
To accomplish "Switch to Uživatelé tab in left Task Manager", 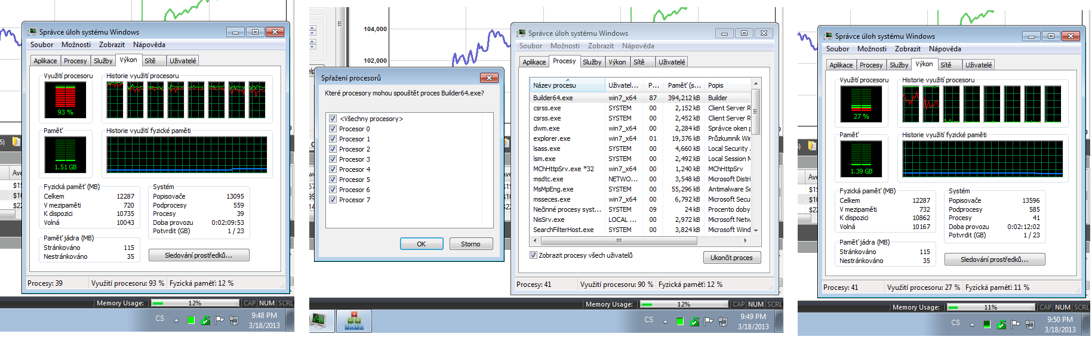I will [183, 61].
